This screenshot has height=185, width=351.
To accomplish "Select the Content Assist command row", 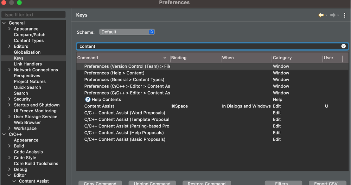I will [x=99, y=106].
